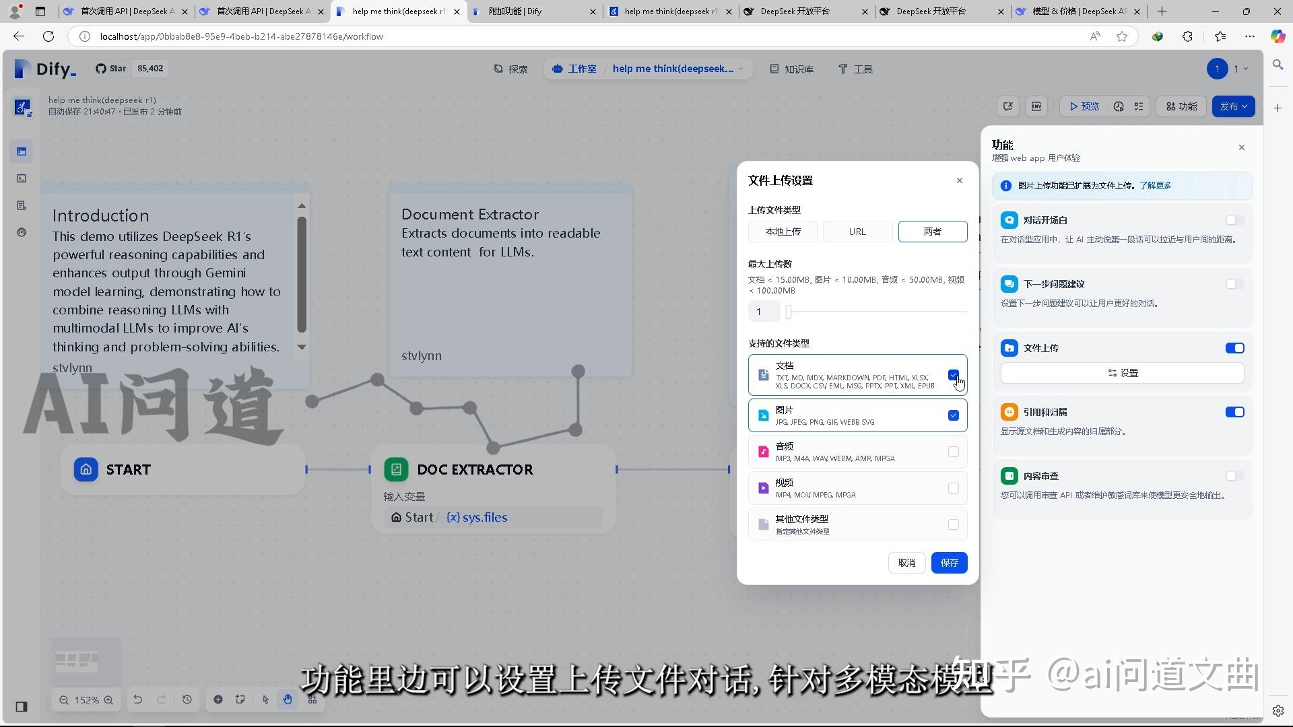Select the hand tool in canvas toolbar
The height and width of the screenshot is (727, 1293).
288,699
